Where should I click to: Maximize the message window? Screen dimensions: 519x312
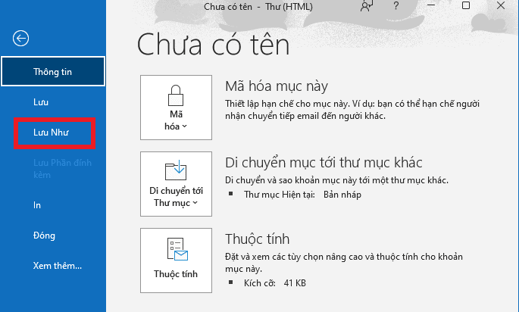point(466,5)
